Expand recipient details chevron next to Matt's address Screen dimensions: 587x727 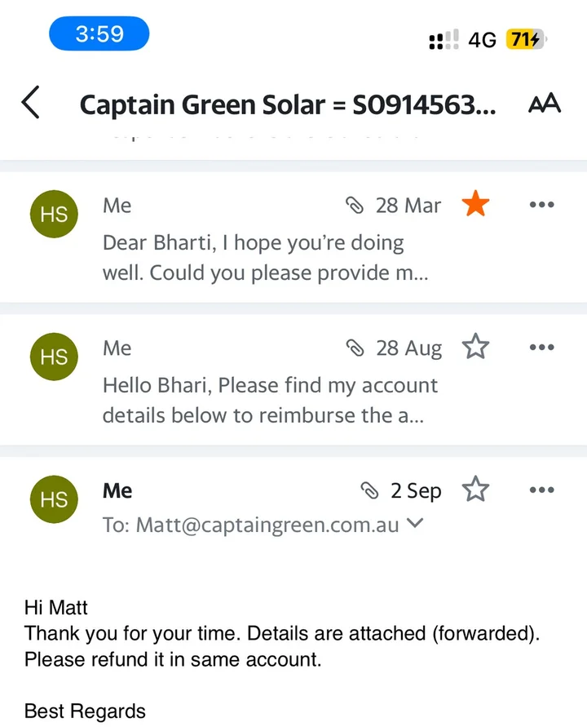[415, 523]
